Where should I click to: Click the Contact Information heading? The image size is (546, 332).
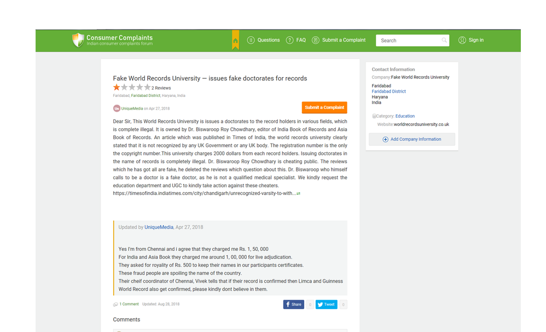(393, 70)
